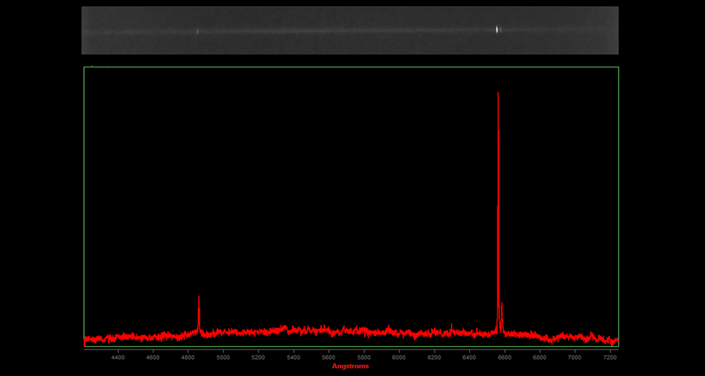Click the 7200 tick label
This screenshot has width=705, height=376.
610,357
